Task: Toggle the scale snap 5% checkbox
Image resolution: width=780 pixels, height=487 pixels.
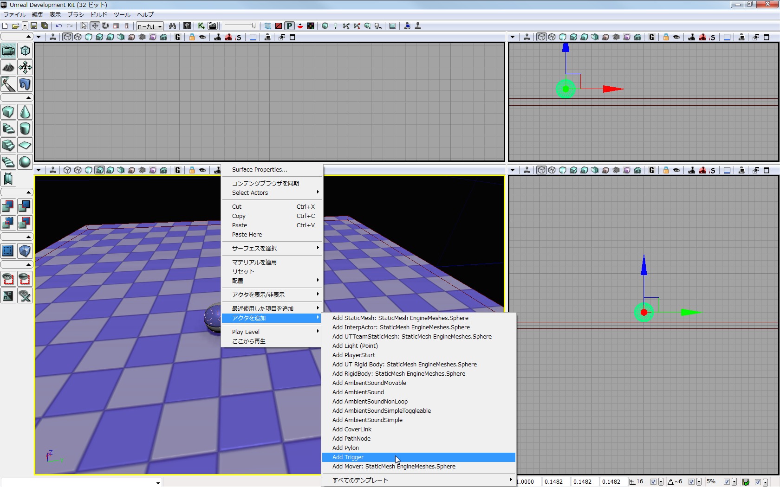Action: pyautogui.click(x=727, y=482)
